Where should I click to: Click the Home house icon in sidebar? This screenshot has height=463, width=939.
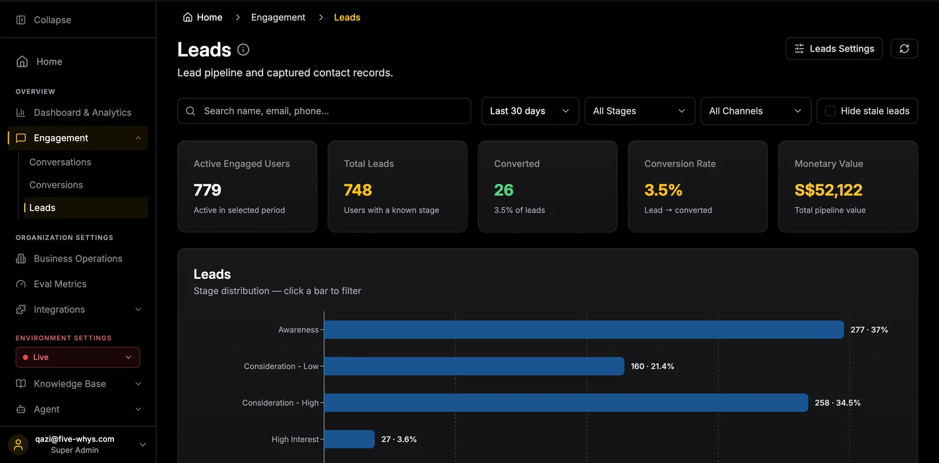(22, 62)
